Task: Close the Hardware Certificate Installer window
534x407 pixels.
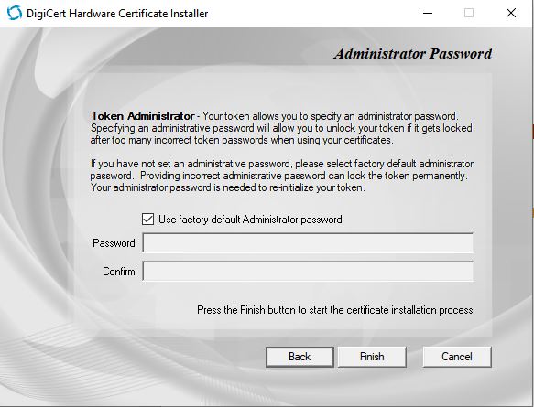Action: (511, 13)
